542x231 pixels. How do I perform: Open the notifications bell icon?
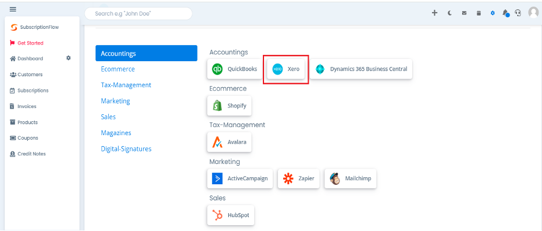point(506,13)
